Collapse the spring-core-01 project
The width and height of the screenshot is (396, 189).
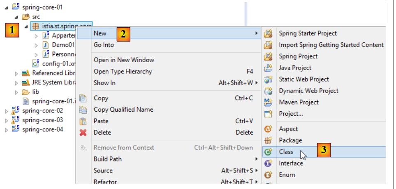pyautogui.click(x=6, y=7)
